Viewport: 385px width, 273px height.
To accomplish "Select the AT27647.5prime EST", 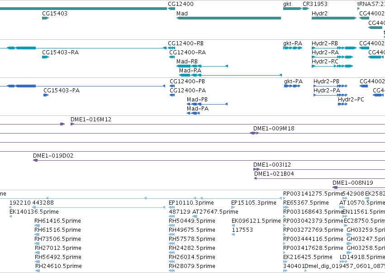I will (x=195, y=216).
